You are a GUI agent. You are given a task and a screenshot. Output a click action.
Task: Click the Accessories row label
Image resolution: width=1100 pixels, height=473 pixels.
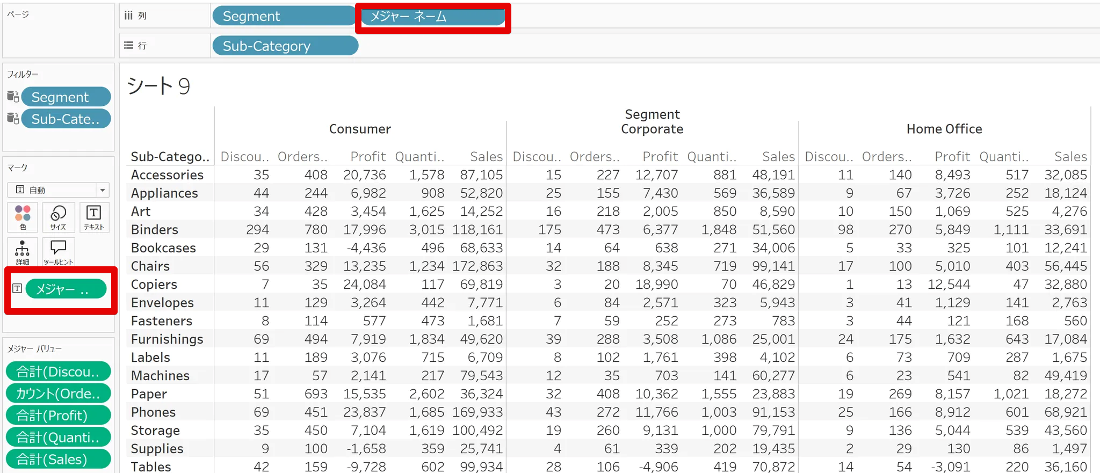coord(167,175)
